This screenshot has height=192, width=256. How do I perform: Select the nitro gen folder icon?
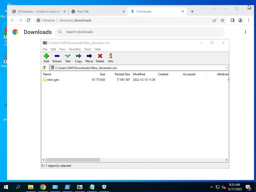click(x=44, y=80)
